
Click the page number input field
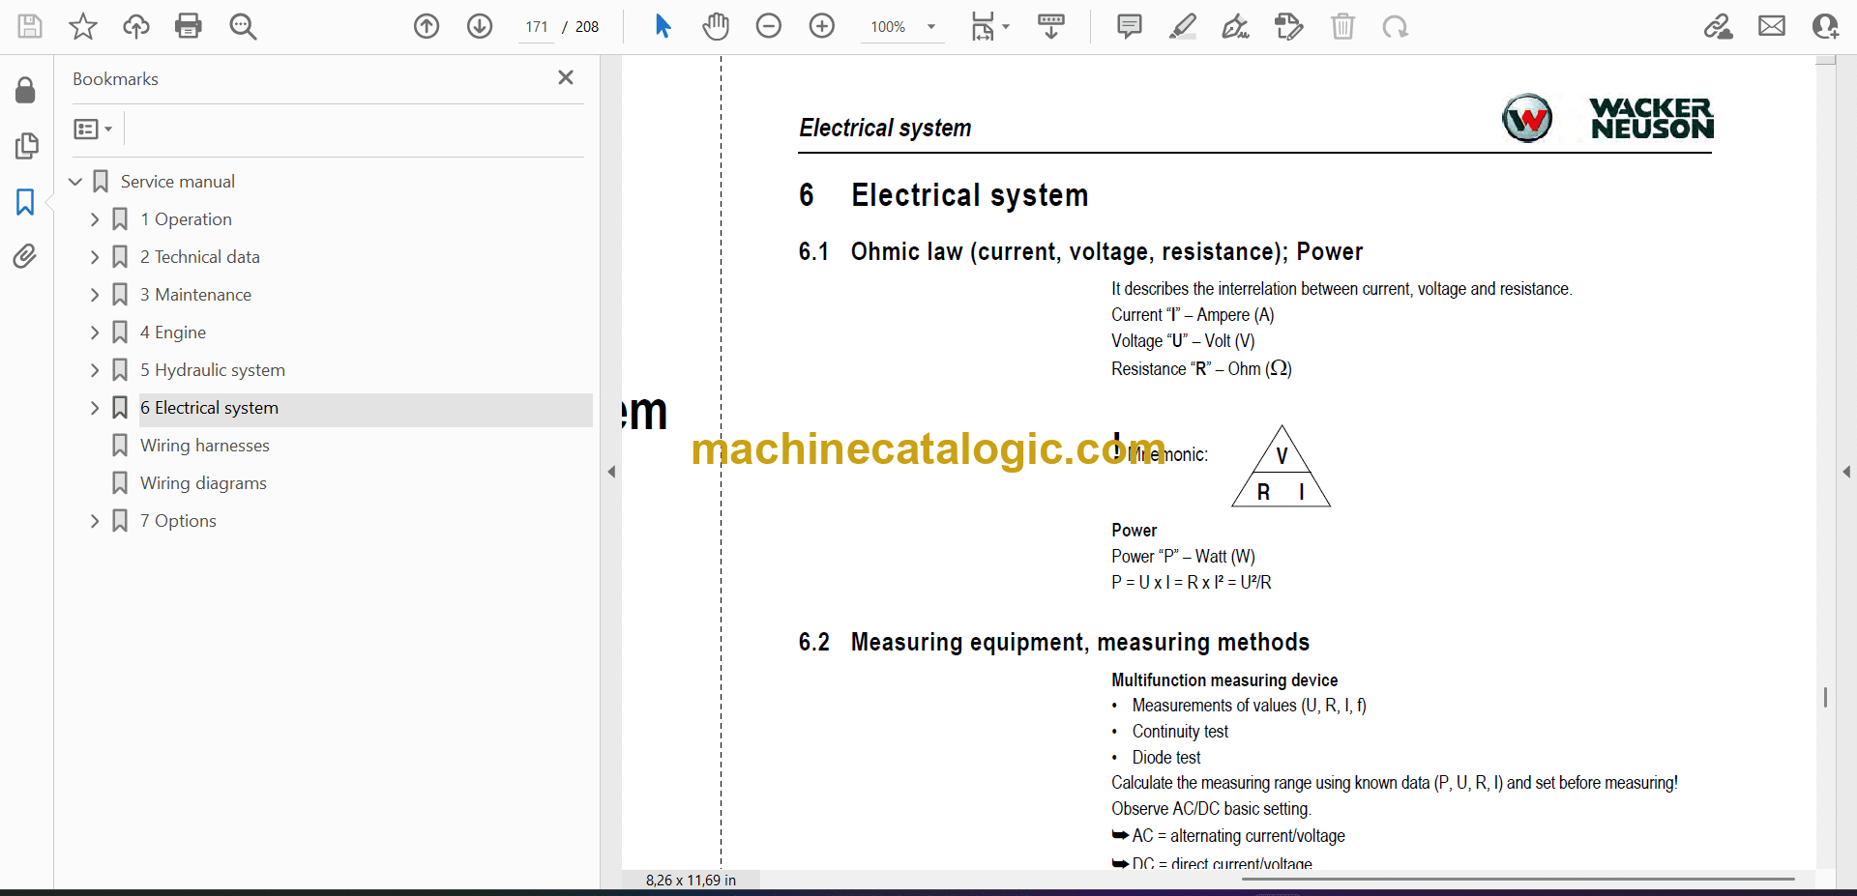[x=537, y=27]
